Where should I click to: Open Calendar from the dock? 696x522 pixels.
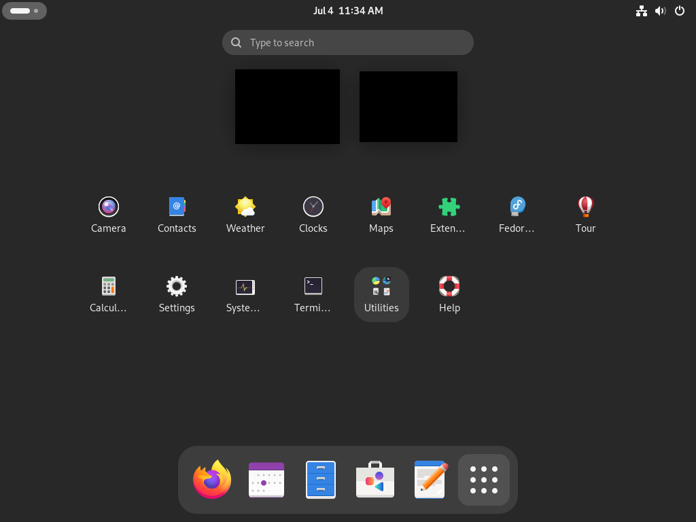(266, 479)
